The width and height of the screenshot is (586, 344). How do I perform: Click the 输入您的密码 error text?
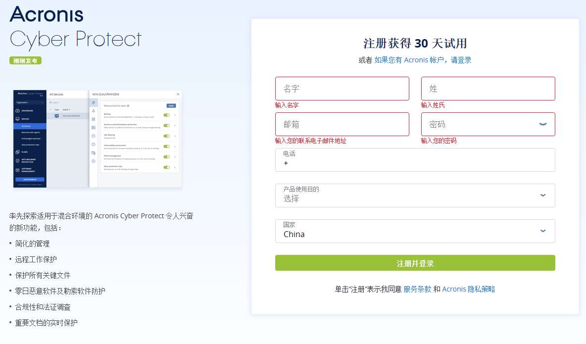(439, 141)
